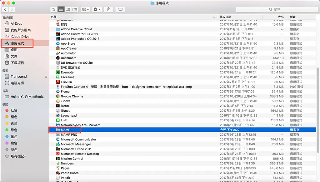Select the iBooks icon

pyautogui.click(x=58, y=101)
